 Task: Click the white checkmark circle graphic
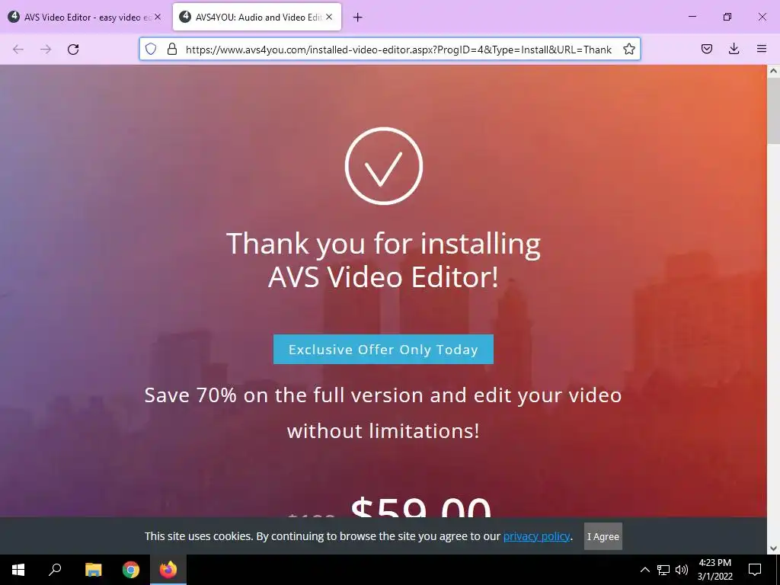click(384, 165)
